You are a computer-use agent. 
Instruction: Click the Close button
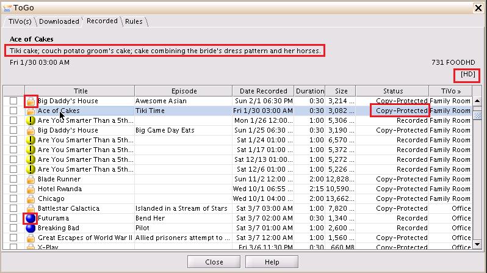(x=214, y=262)
